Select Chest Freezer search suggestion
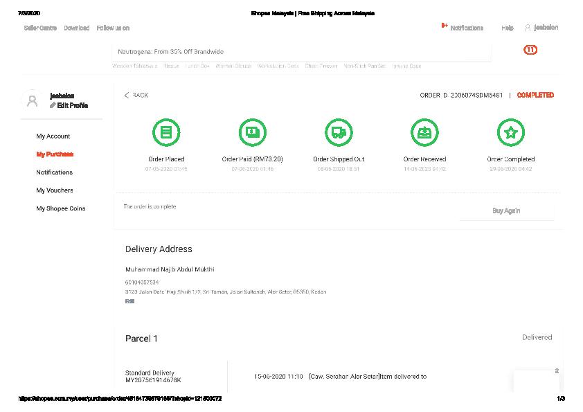Image resolution: width=583 pixels, height=412 pixels. pos(321,66)
